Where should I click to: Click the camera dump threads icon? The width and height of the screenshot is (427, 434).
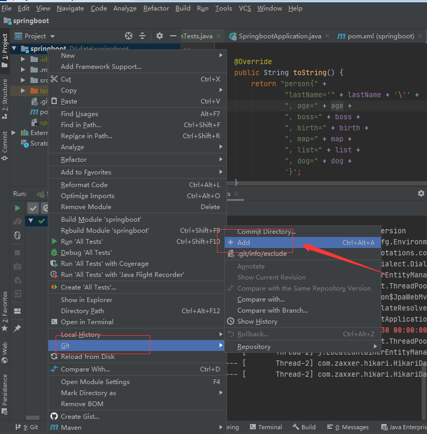tap(17, 266)
